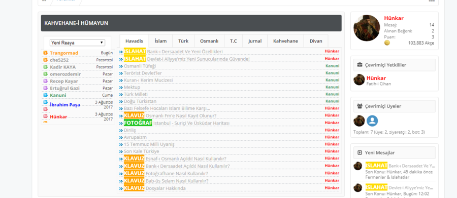Open İbrahim Paşa member profile link
Screen dimensions: 457x198
pos(64,105)
